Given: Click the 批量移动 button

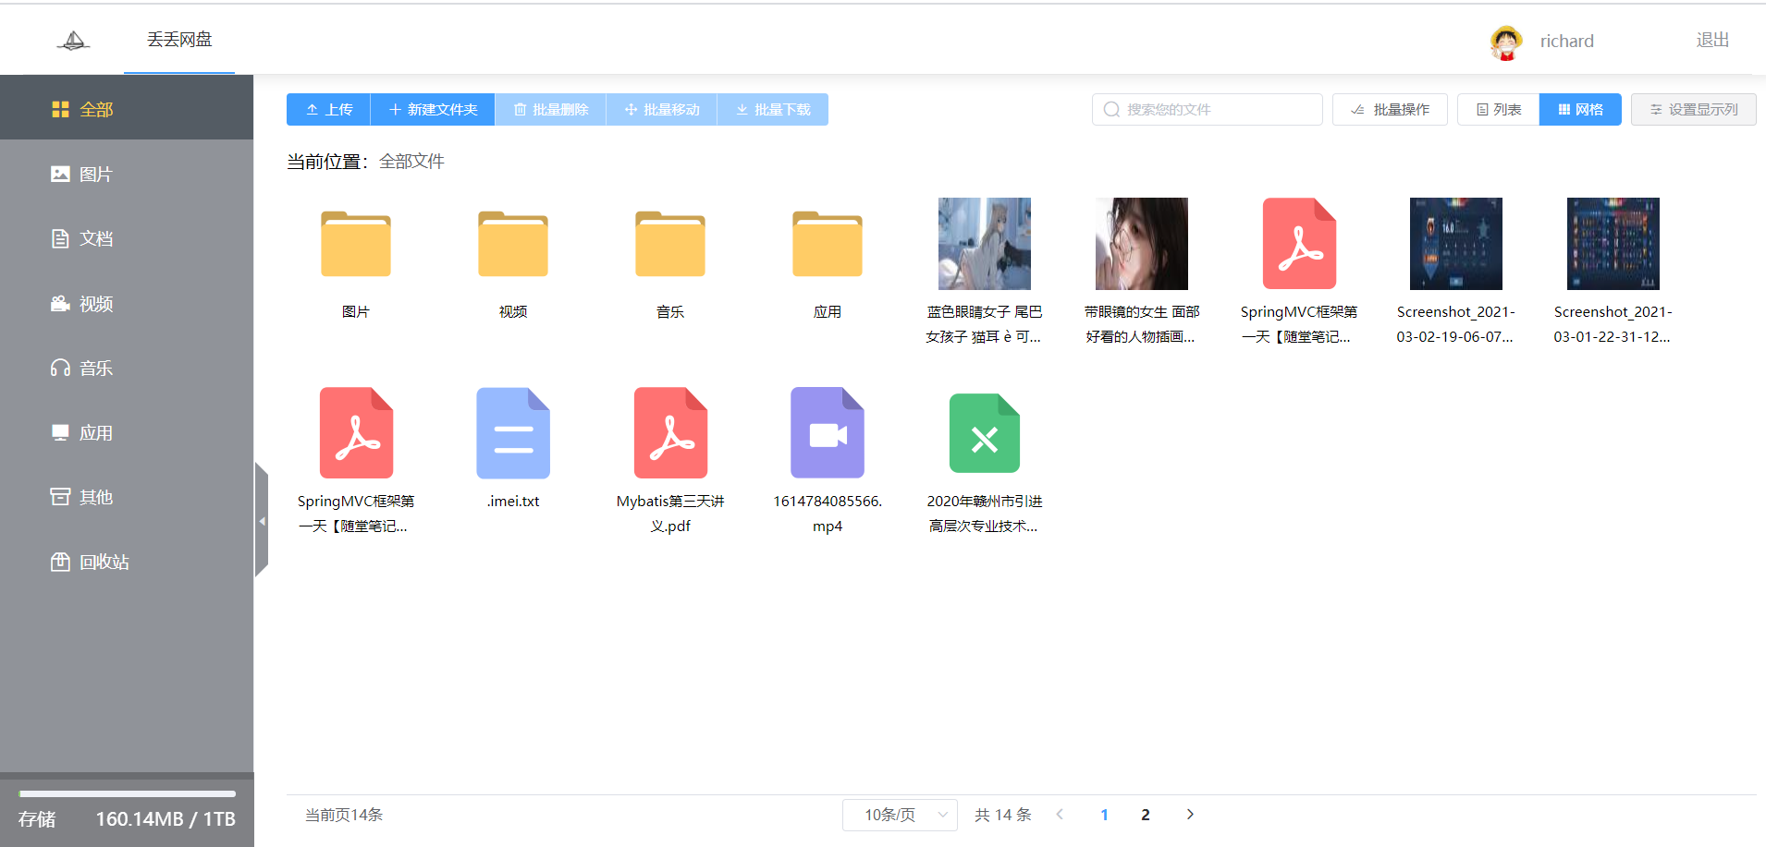Looking at the screenshot, I should (661, 109).
